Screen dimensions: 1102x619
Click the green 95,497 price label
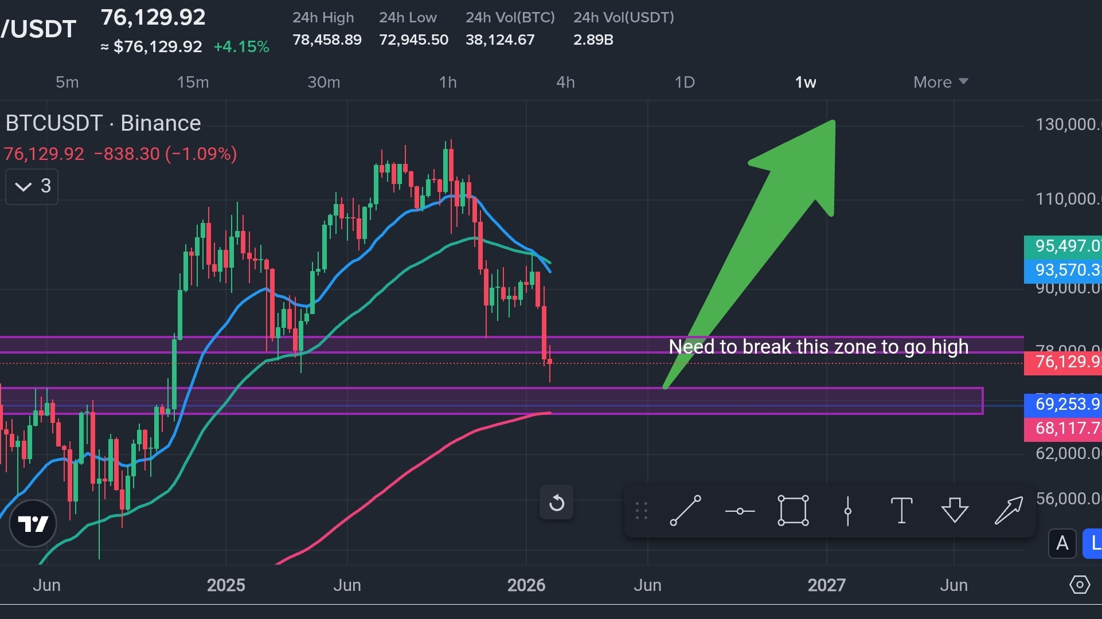pos(1064,246)
